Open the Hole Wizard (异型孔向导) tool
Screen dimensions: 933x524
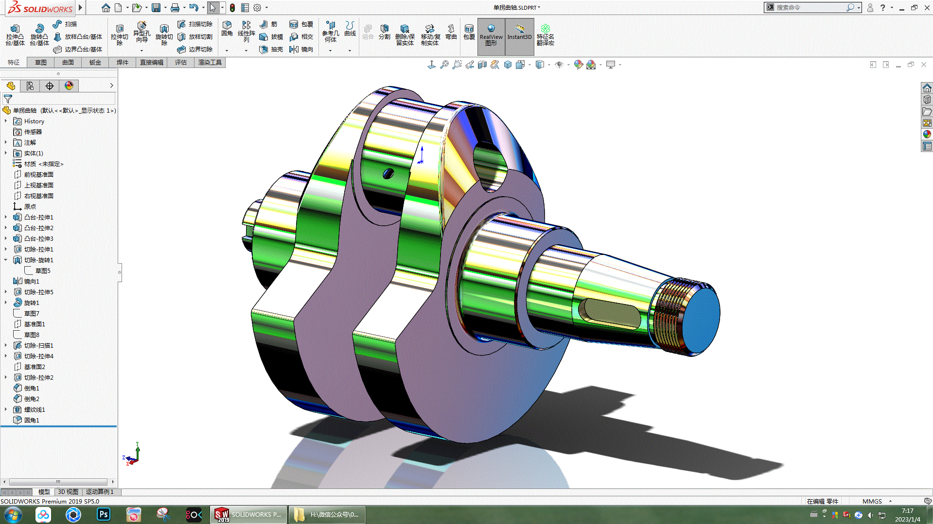coord(141,32)
